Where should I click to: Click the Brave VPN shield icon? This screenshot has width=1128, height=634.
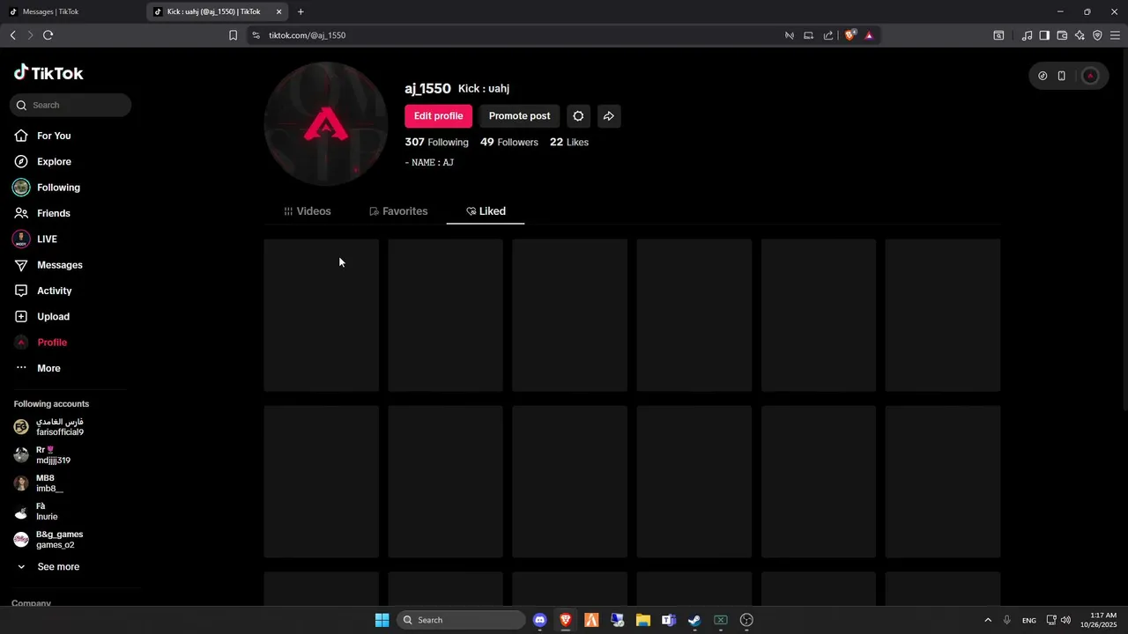pos(1097,35)
